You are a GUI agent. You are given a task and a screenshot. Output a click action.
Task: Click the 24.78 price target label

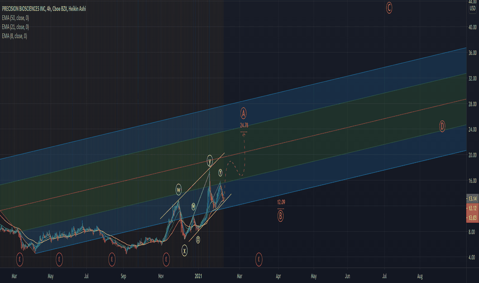[x=244, y=125]
